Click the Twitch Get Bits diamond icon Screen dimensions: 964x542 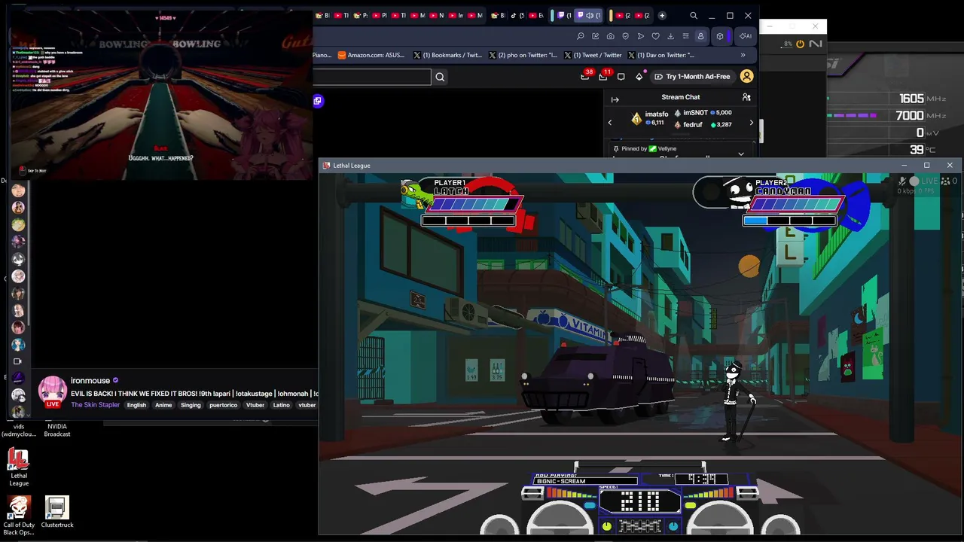click(639, 77)
